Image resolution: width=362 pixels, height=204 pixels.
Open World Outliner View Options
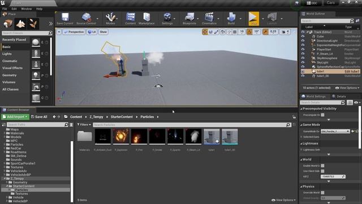pyautogui.click(x=347, y=88)
